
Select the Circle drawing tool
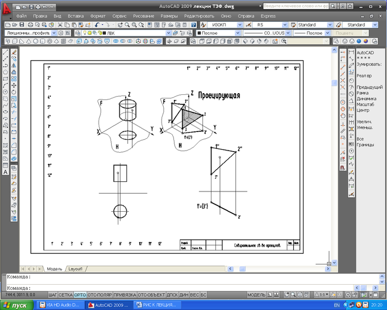coord(5,92)
